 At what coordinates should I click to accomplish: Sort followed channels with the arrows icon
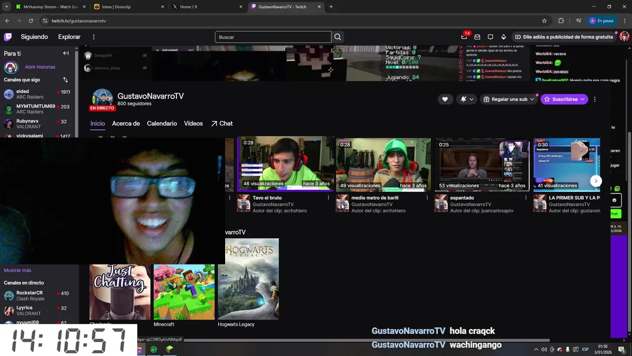coord(65,80)
